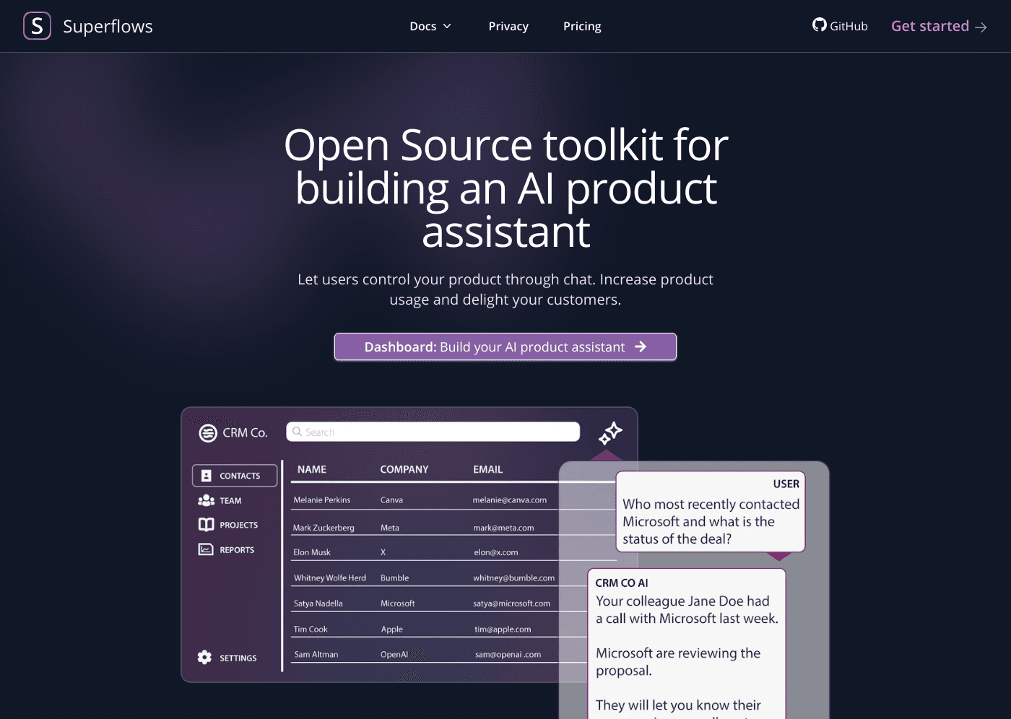Click the EMAIL column header
The image size is (1011, 719).
(x=488, y=469)
